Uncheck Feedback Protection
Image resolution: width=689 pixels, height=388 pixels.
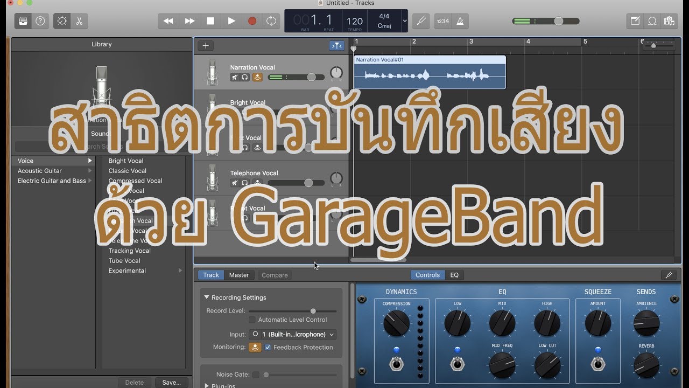268,347
